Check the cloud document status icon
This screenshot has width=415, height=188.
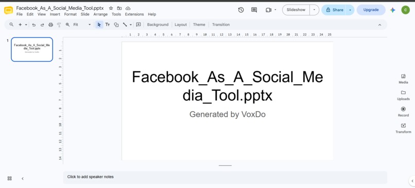pyautogui.click(x=128, y=8)
